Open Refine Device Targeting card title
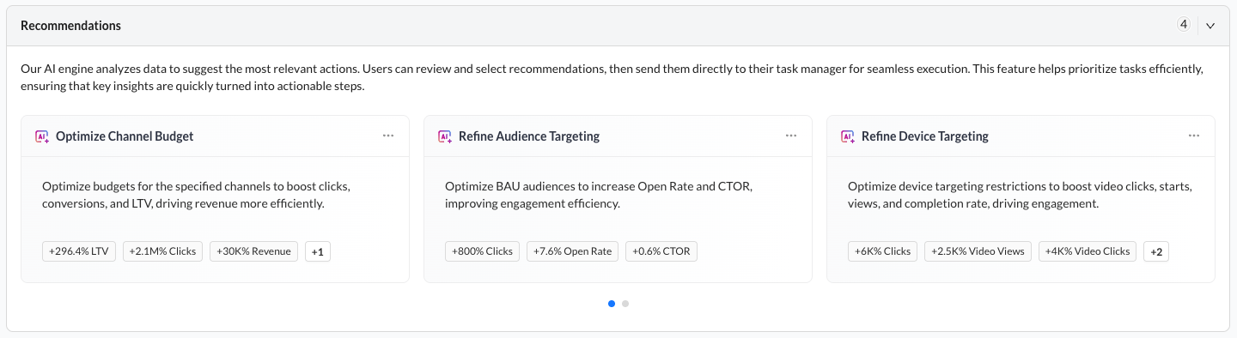The width and height of the screenshot is (1237, 338). pyautogui.click(x=925, y=136)
